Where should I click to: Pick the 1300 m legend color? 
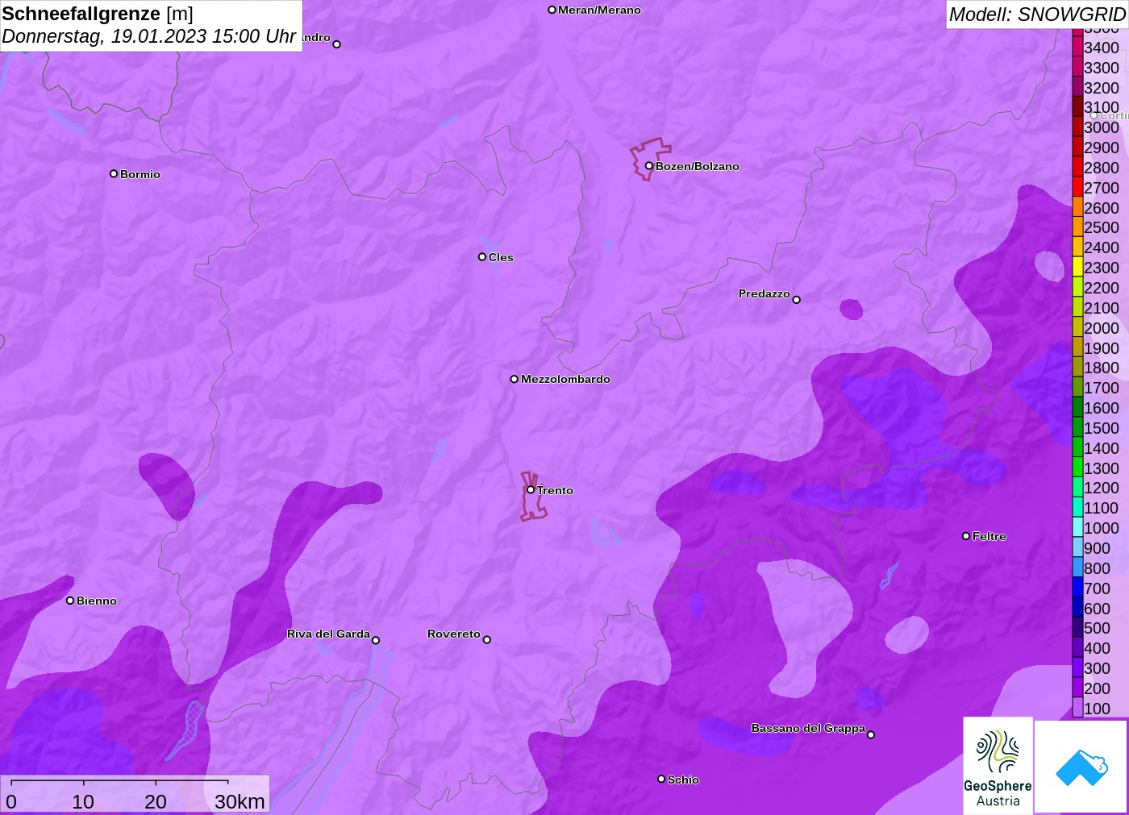point(1077,468)
